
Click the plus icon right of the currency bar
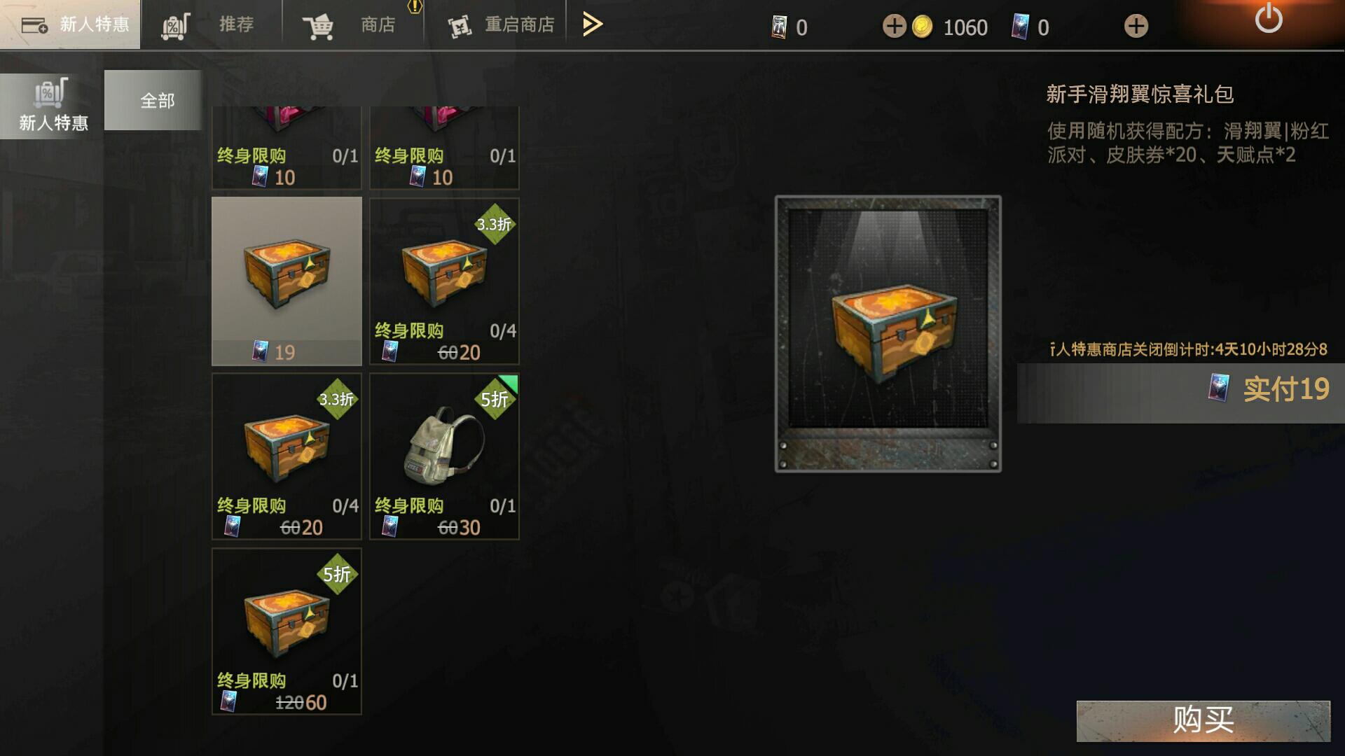[1136, 27]
